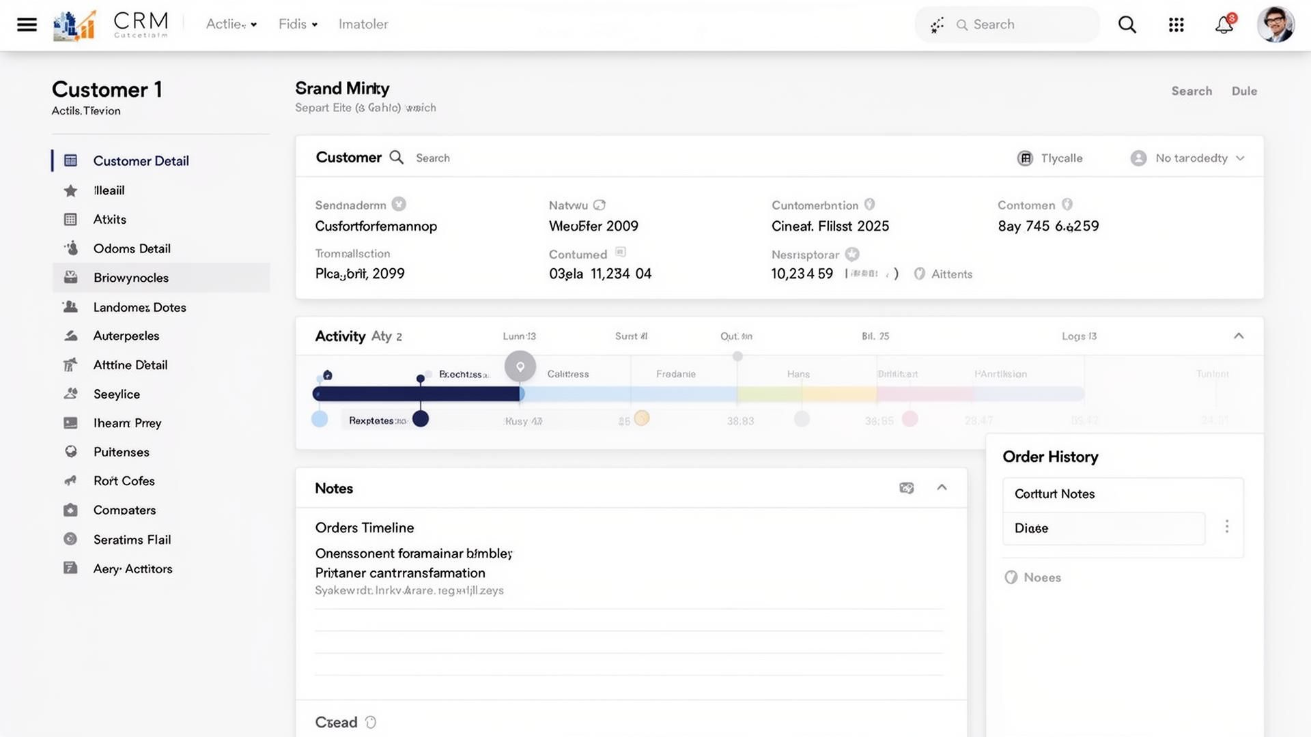Click the CRM logo icon
1311x737 pixels.
tap(74, 26)
